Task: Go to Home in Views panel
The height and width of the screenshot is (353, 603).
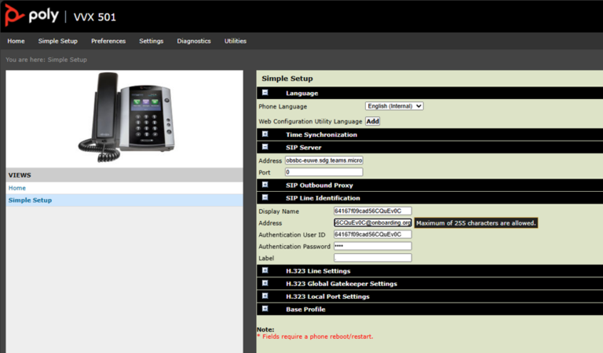Action: pyautogui.click(x=17, y=188)
